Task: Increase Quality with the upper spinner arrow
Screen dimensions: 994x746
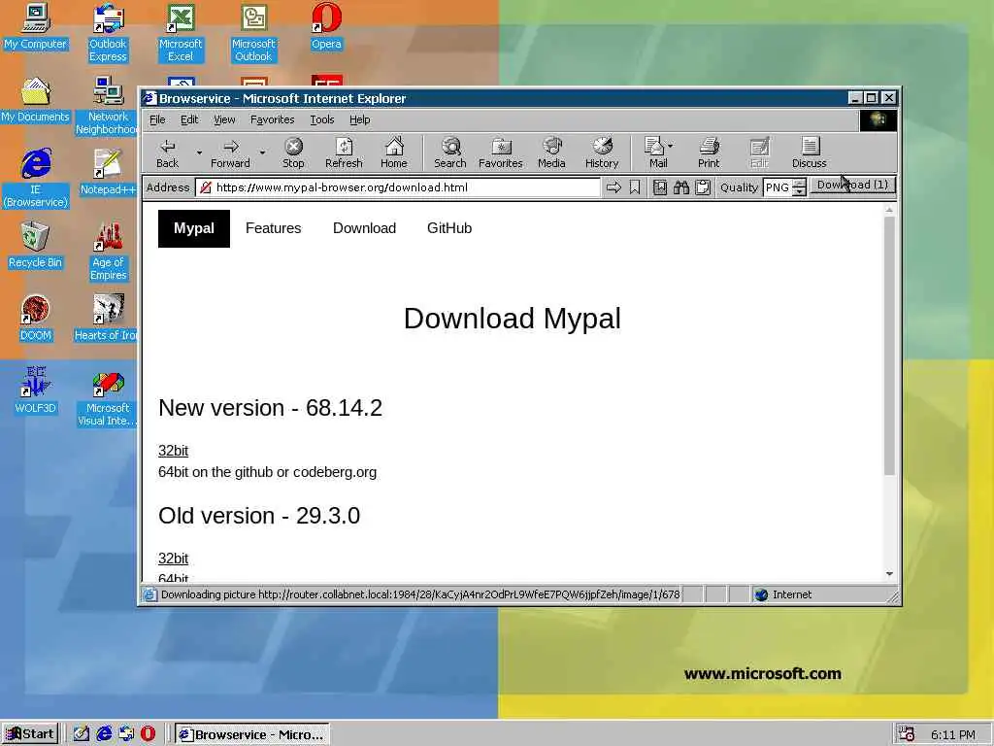Action: [800, 184]
